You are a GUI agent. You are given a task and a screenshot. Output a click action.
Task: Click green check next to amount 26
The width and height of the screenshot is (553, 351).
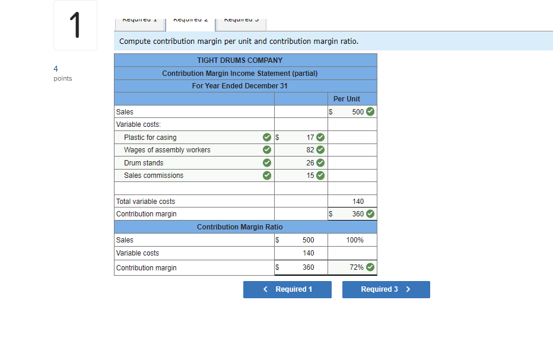coord(320,163)
